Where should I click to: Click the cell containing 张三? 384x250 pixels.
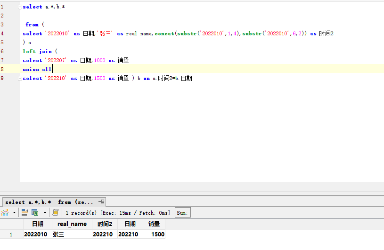(72, 234)
